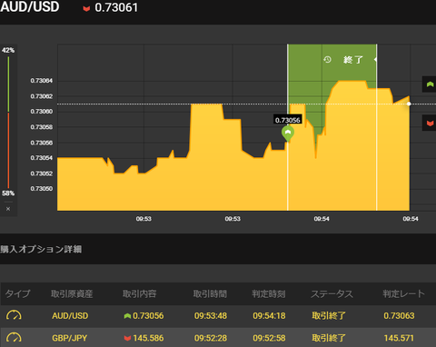Select the AUD/USD asset in trade table
Screen dimensions: 436x347
70,316
